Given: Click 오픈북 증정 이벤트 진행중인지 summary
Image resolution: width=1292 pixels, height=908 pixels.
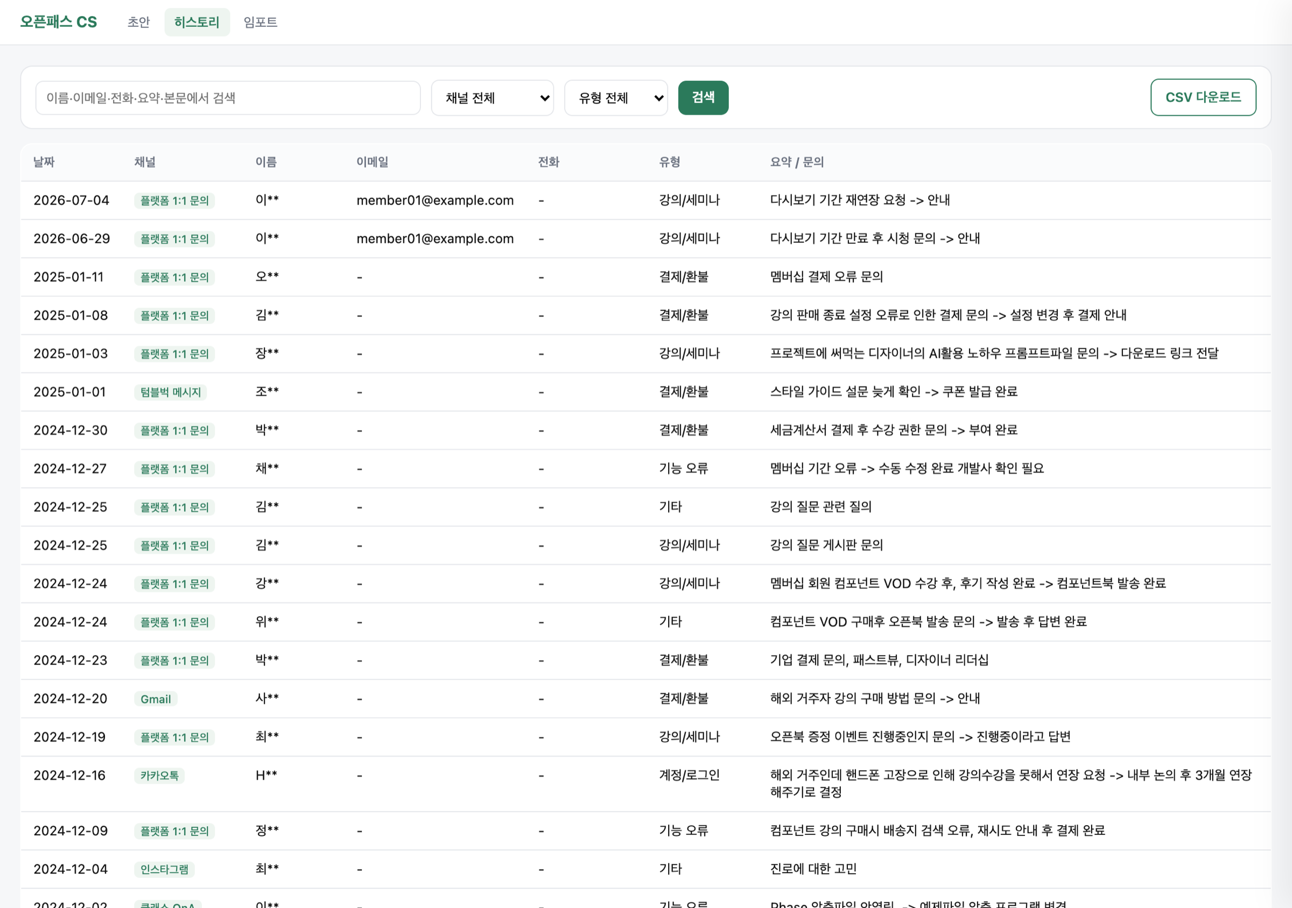Looking at the screenshot, I should click(920, 737).
